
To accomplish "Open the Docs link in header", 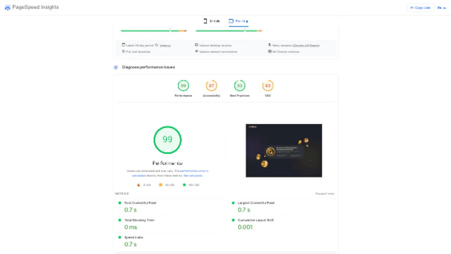I will pyautogui.click(x=442, y=8).
